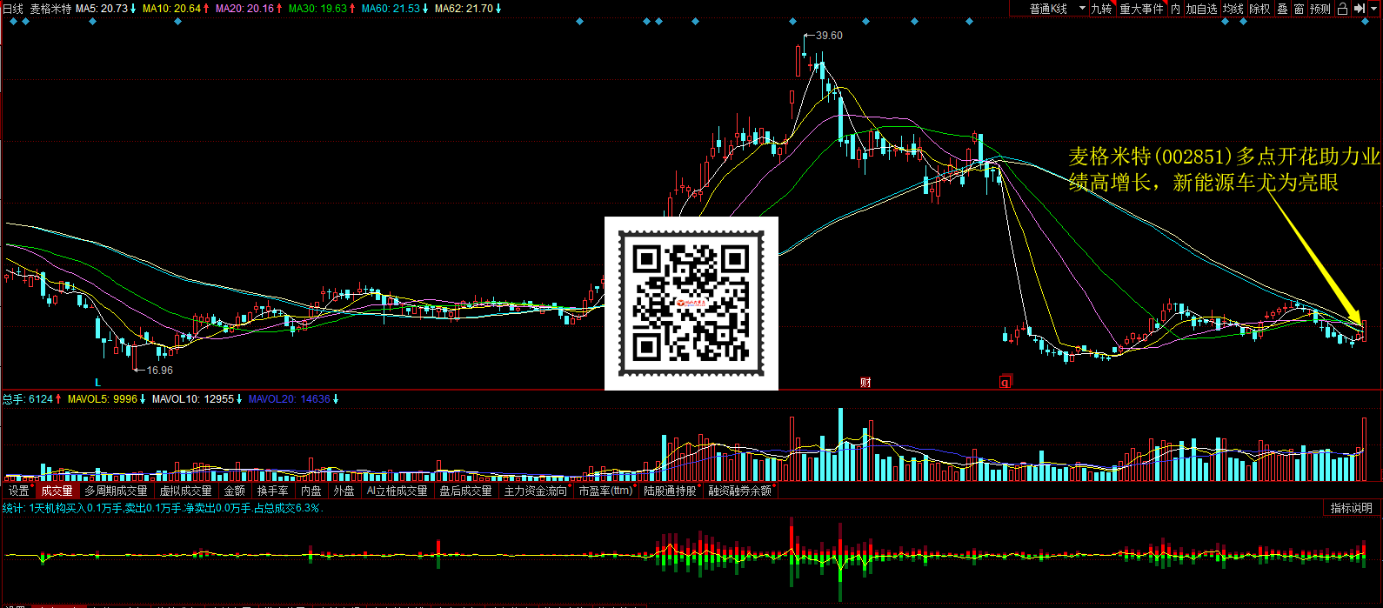The image size is (1383, 608).
Task: Switch to the 内盘 tab
Action: point(311,491)
